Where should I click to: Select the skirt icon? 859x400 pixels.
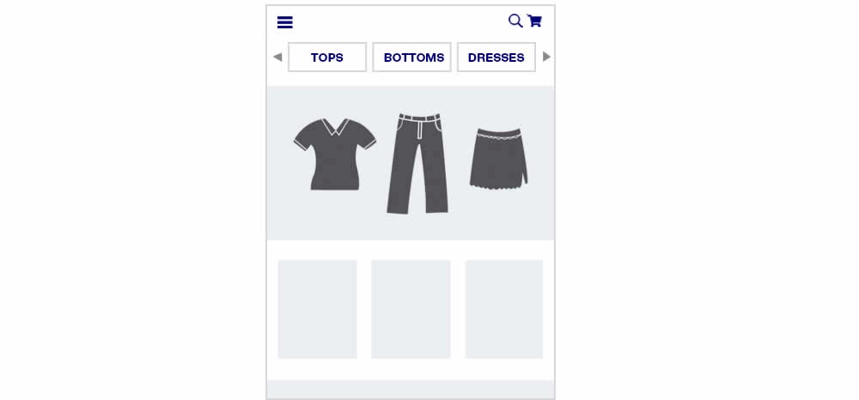click(x=498, y=159)
